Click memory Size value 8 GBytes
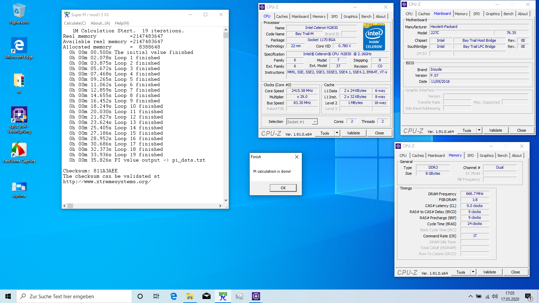Image resolution: width=539 pixels, height=303 pixels. pos(433,173)
